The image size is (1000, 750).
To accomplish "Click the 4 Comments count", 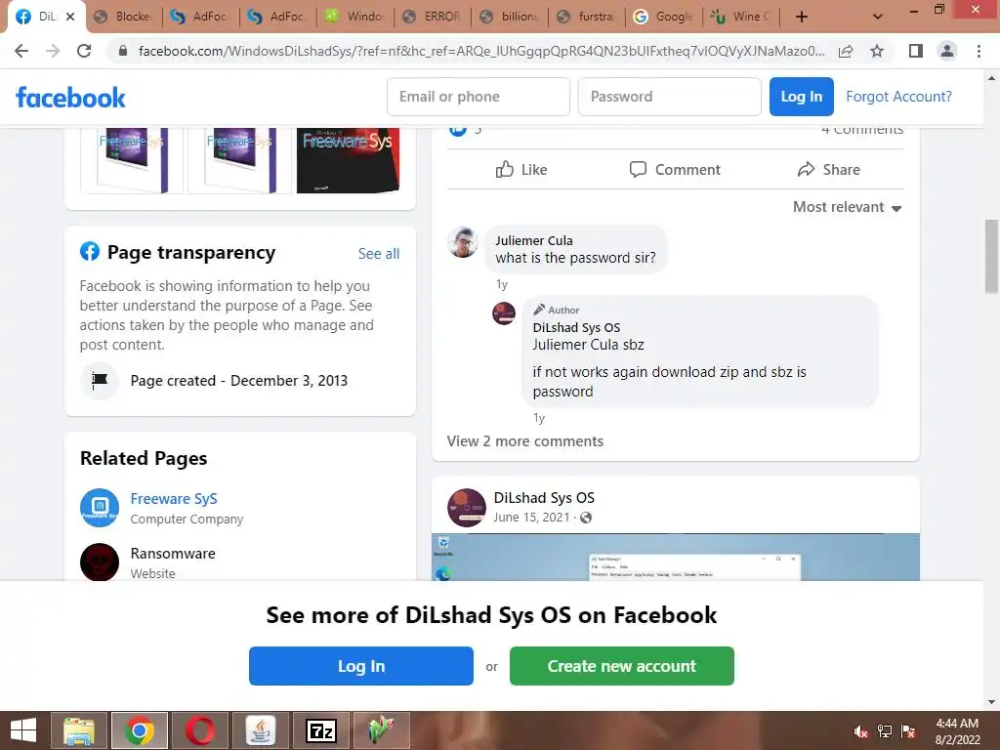I will point(862,130).
